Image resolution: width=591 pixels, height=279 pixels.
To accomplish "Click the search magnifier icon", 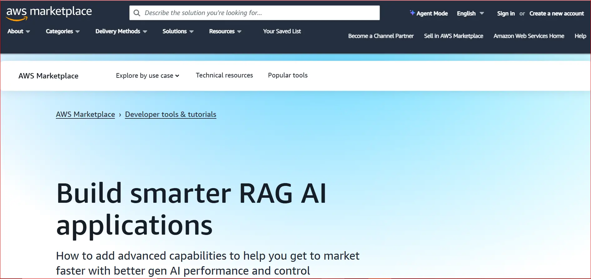I will coord(137,13).
